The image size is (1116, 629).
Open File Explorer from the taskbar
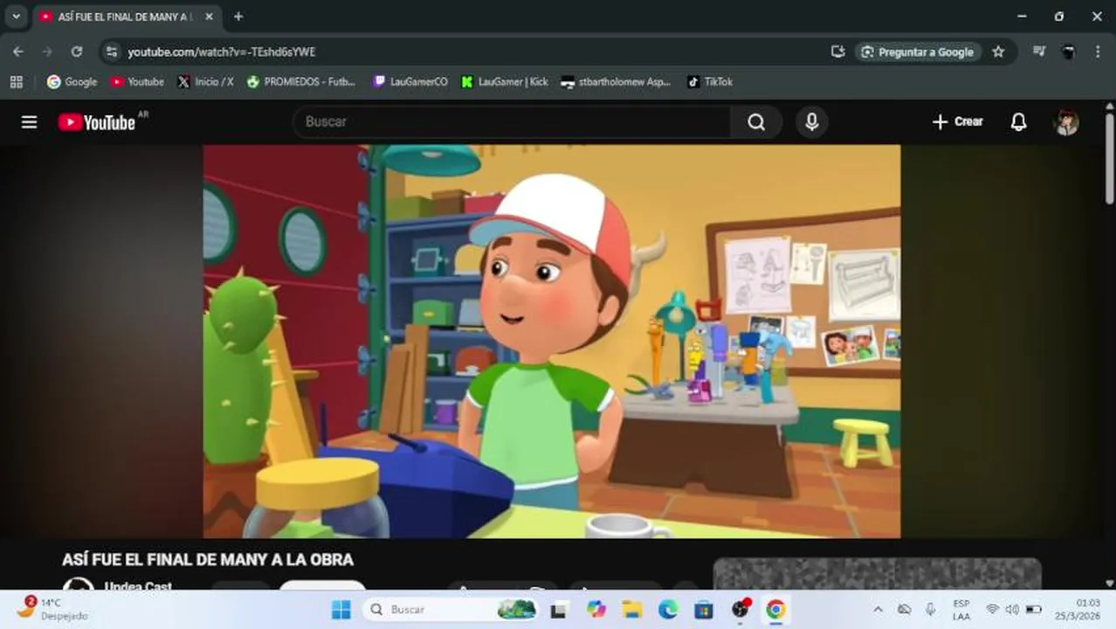coord(632,610)
